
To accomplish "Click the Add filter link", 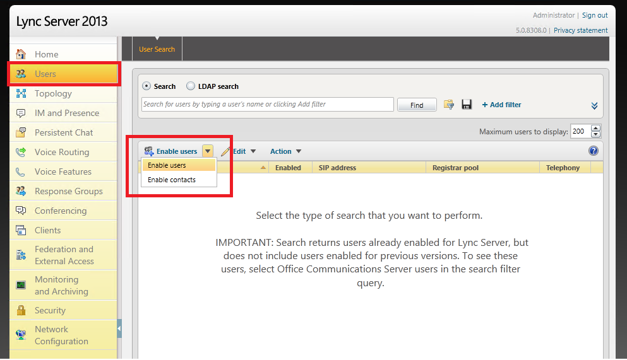I will tap(501, 105).
